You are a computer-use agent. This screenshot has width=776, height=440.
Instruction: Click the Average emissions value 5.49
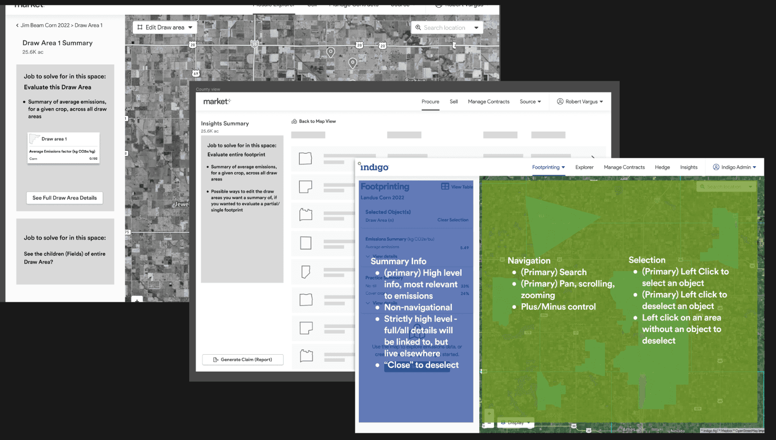click(x=464, y=248)
